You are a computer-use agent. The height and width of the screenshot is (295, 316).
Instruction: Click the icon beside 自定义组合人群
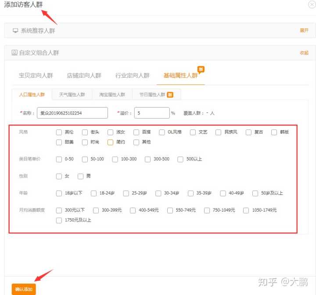coord(14,53)
